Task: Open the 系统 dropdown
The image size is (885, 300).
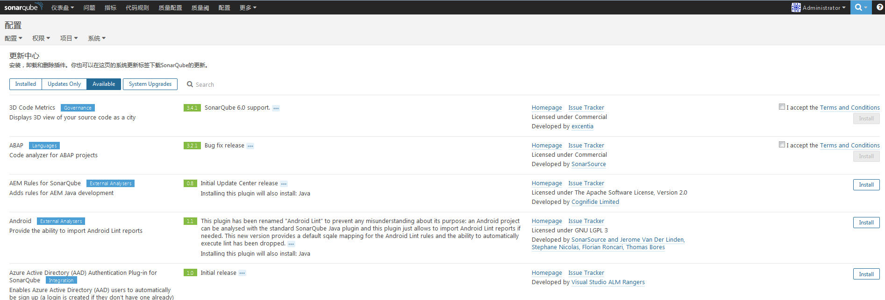Action: (97, 38)
